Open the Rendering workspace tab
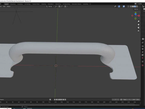 tap(58, 4)
